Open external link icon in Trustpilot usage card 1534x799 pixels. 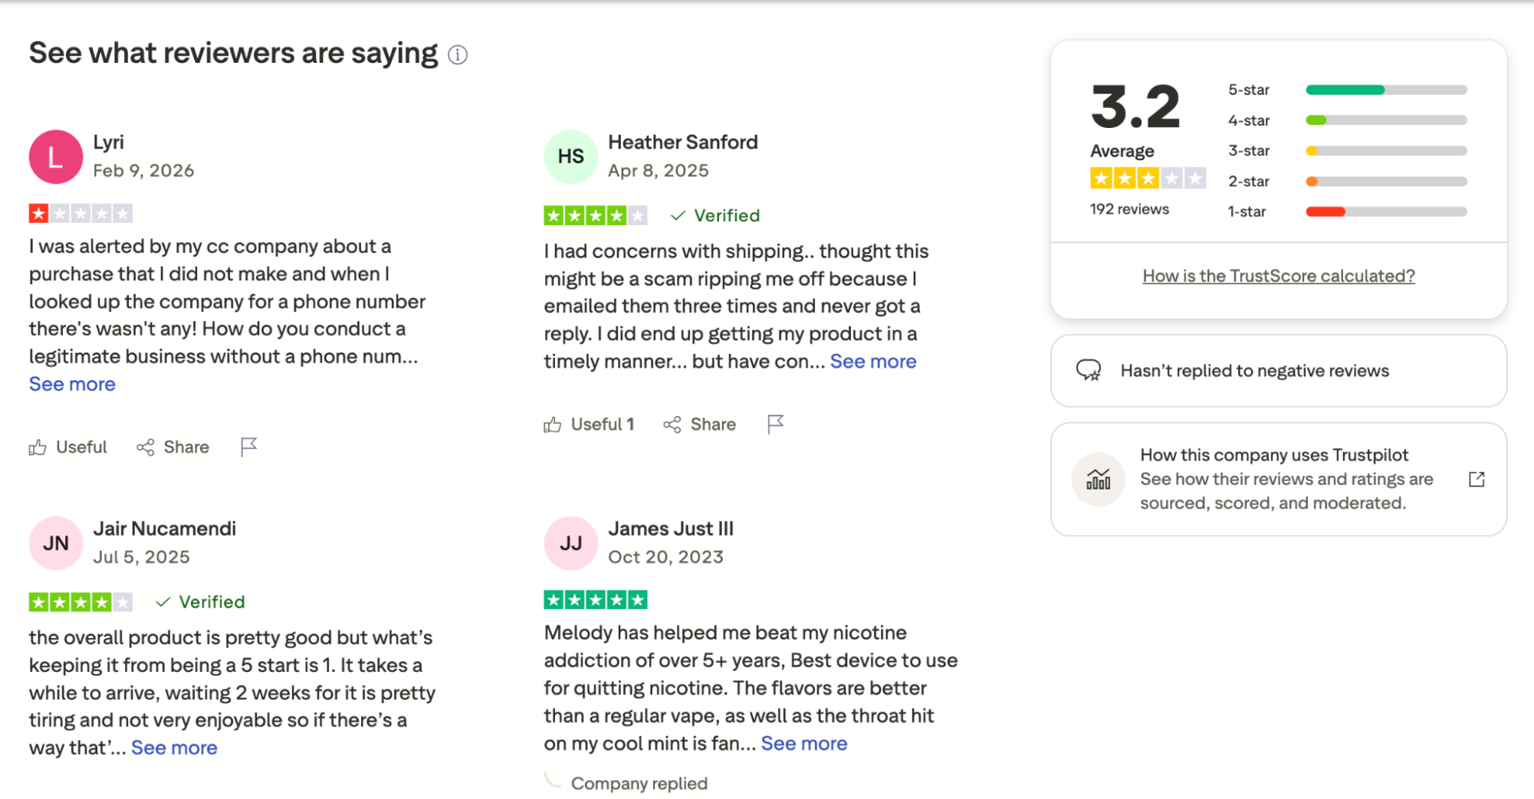point(1477,480)
